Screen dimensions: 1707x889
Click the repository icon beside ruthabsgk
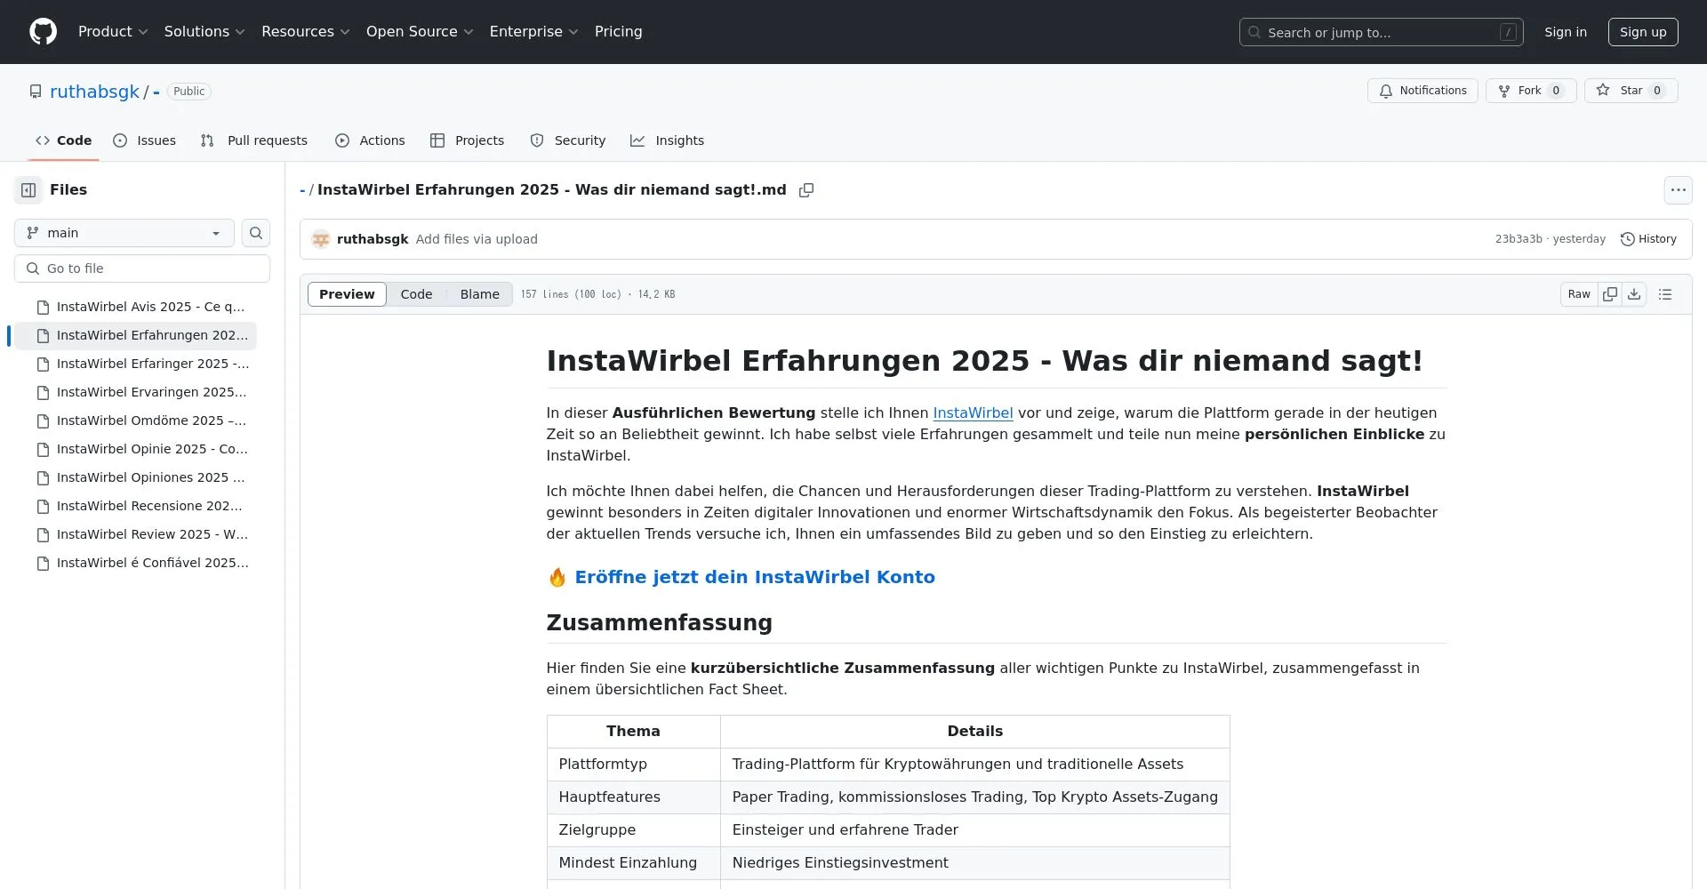pos(36,92)
